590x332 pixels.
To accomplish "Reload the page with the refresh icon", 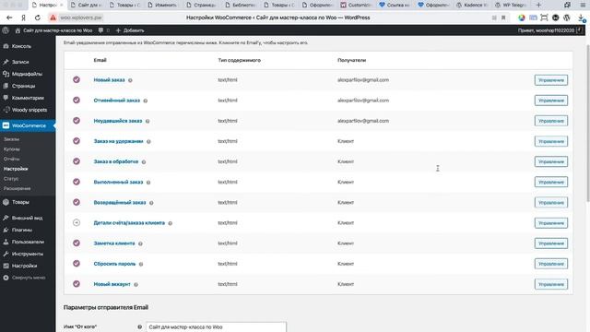I will click(x=38, y=18).
